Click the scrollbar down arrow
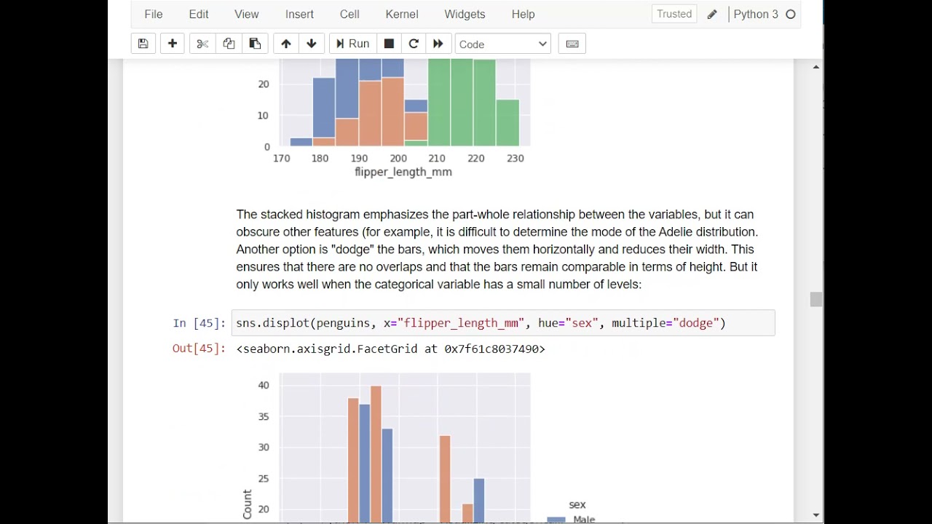This screenshot has height=524, width=932. point(815,515)
